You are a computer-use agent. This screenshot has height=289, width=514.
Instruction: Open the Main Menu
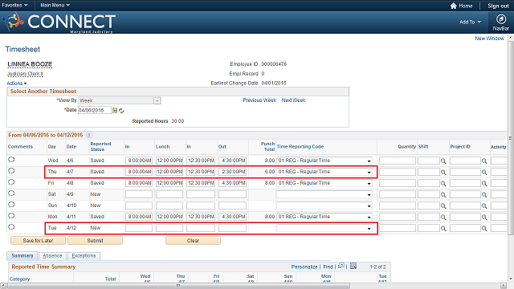point(55,6)
